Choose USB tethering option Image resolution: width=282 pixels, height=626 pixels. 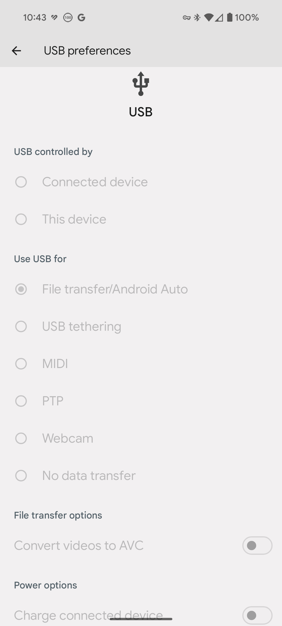21,326
